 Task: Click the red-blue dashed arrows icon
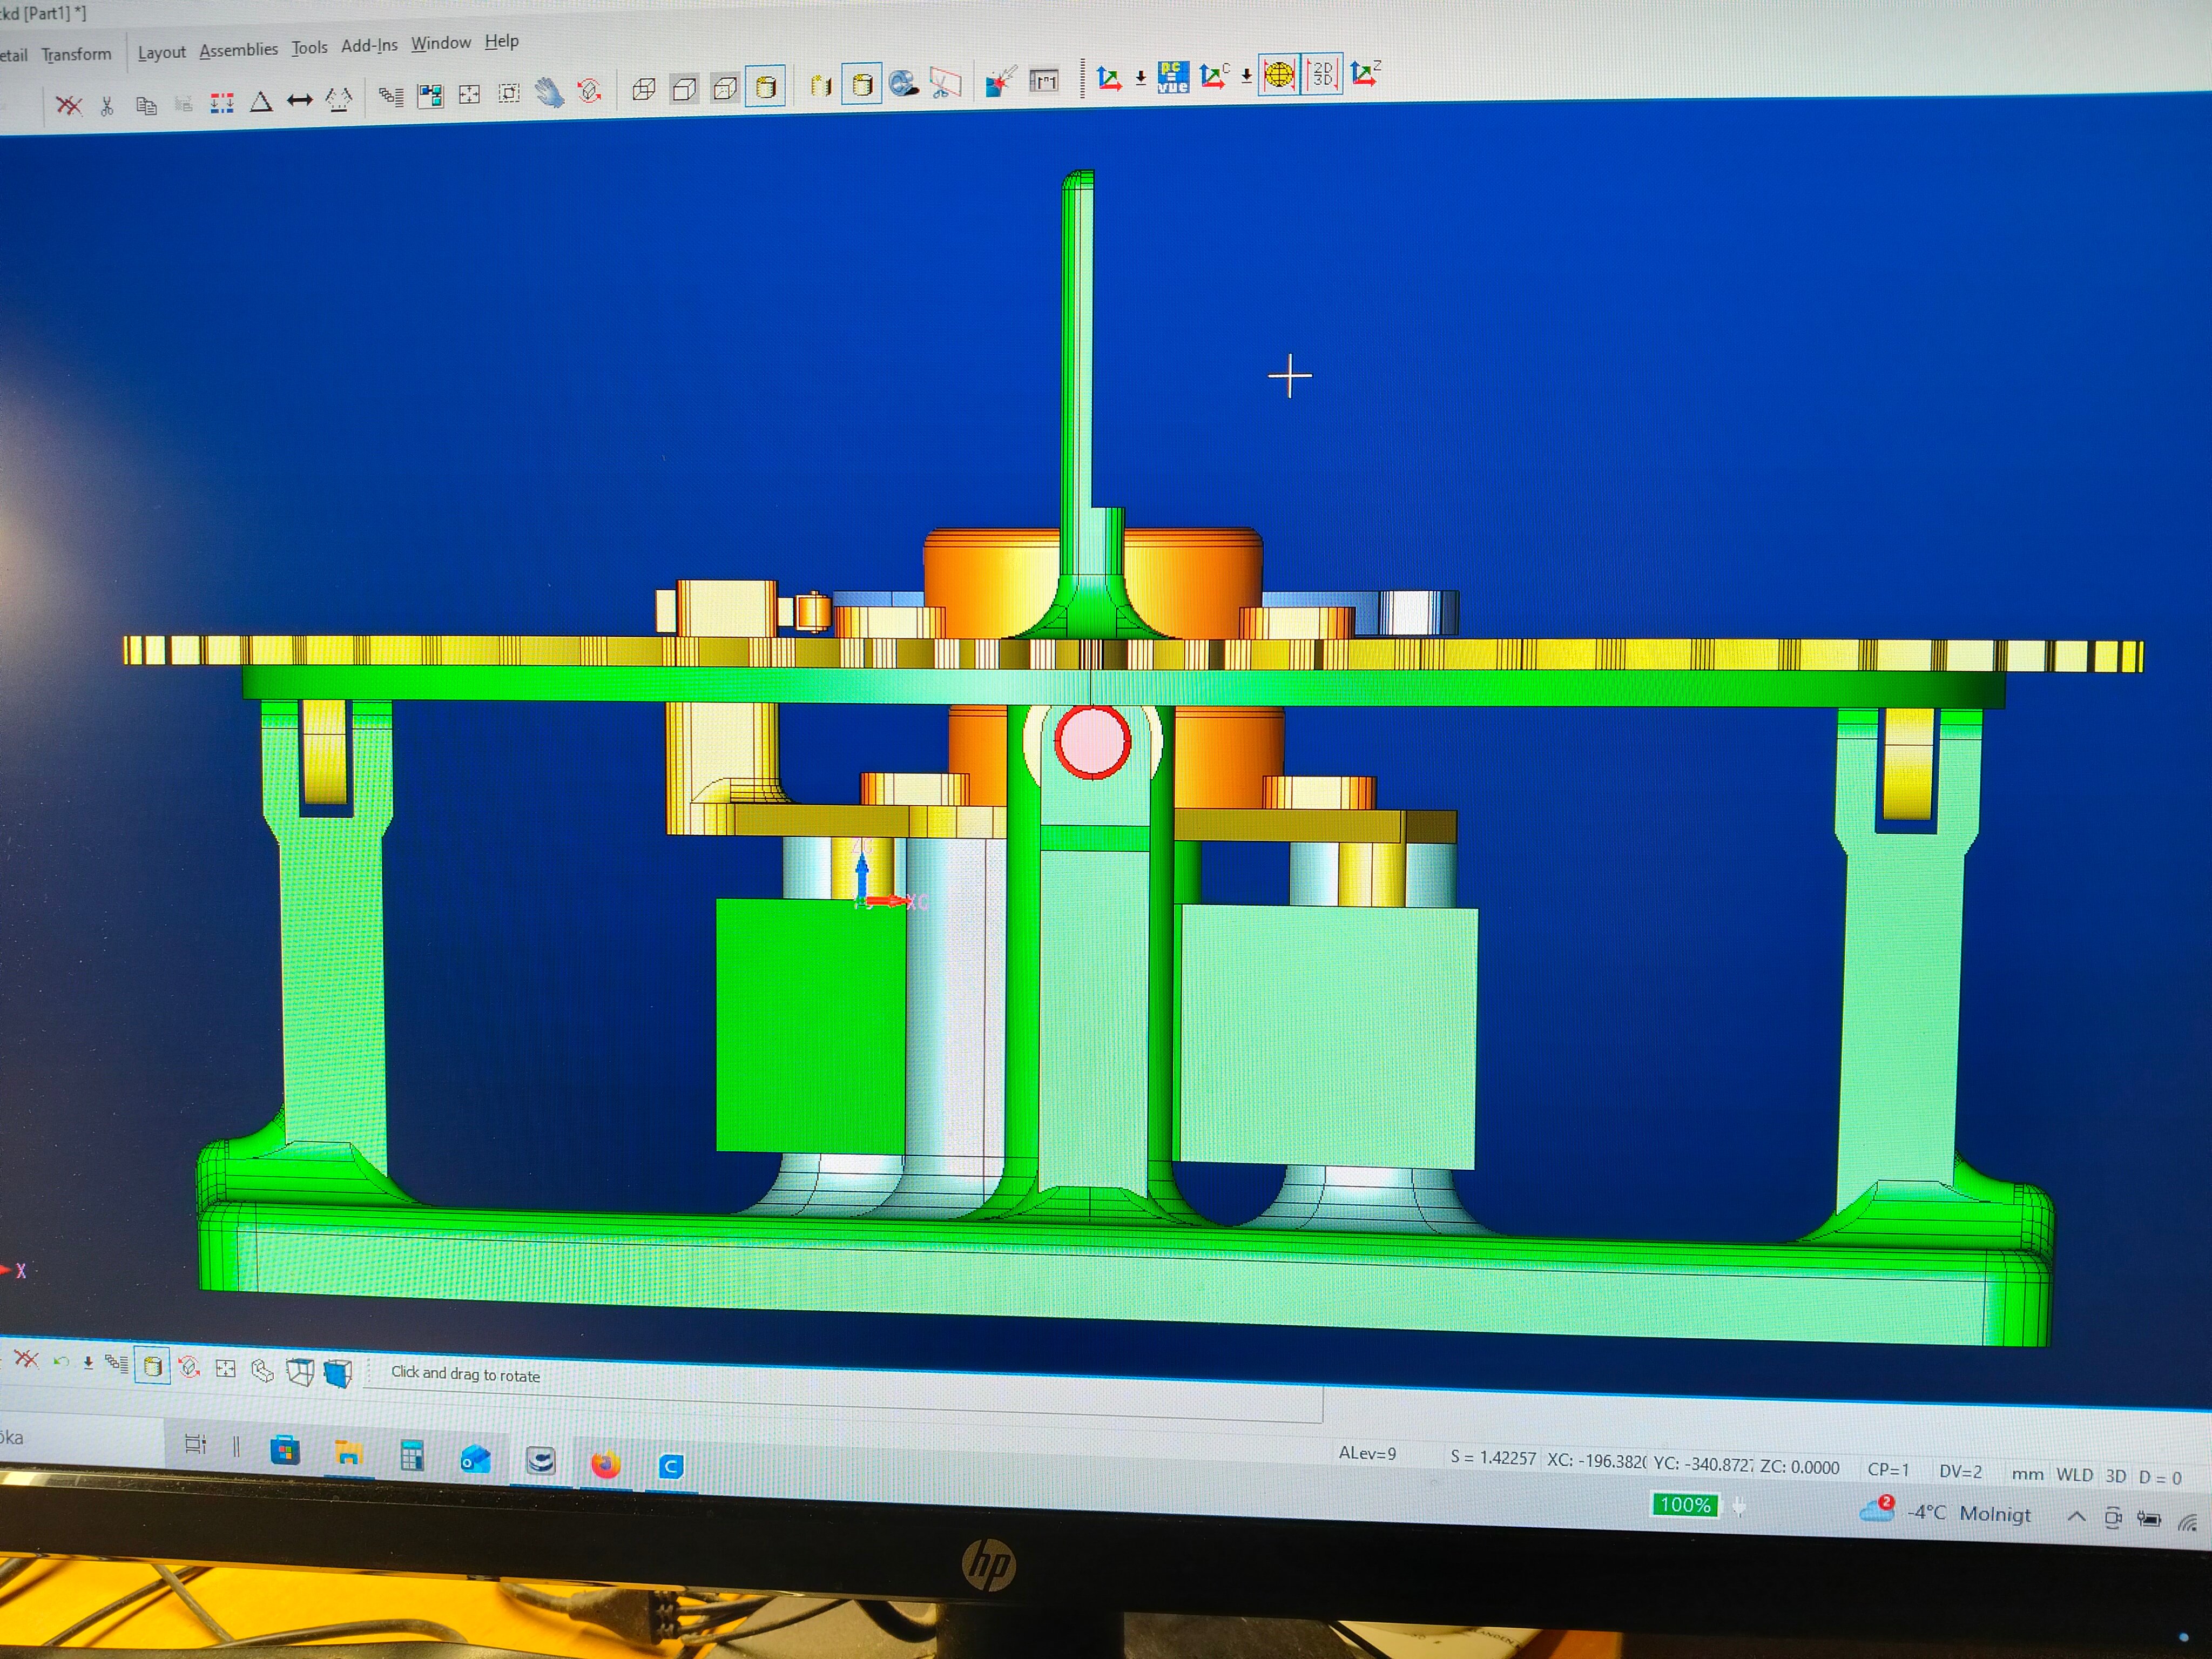coord(221,103)
